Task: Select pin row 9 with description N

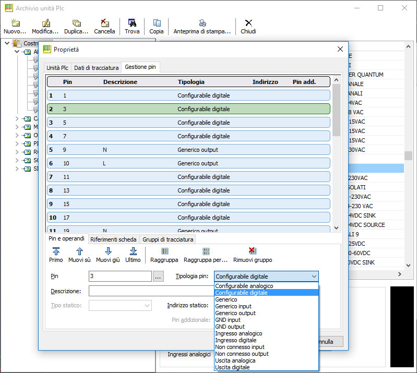Action: [x=188, y=150]
